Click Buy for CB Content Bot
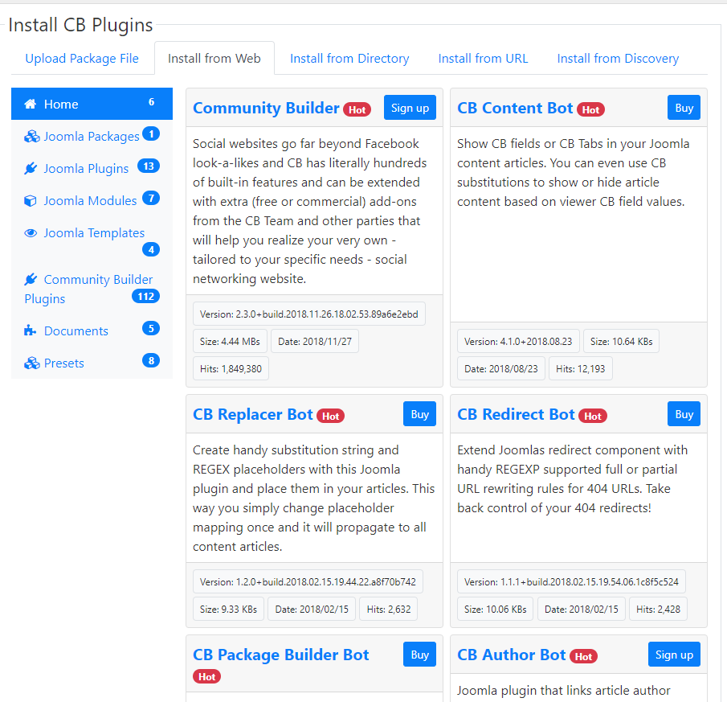The width and height of the screenshot is (727, 702). (684, 108)
